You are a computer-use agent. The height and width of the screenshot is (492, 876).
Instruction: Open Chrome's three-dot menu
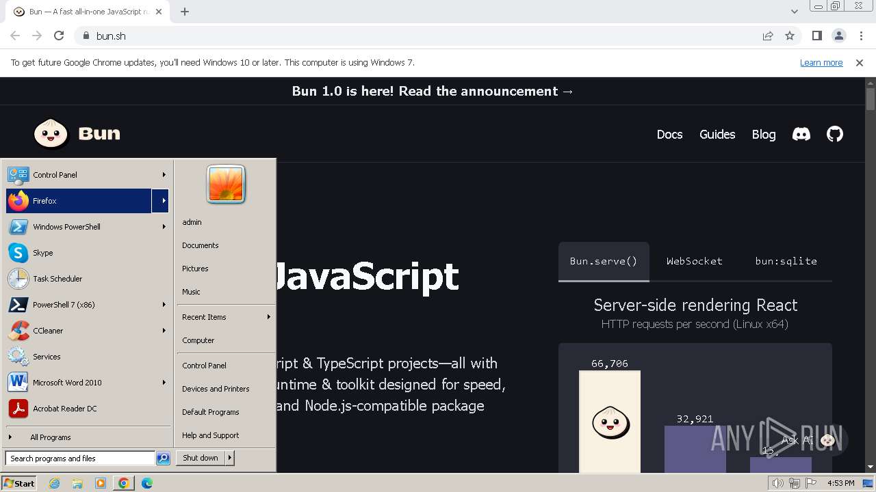pyautogui.click(x=861, y=36)
